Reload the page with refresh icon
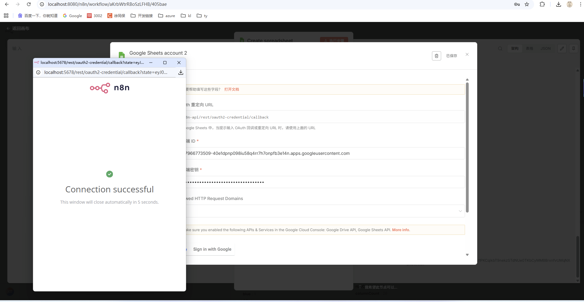Image resolution: width=584 pixels, height=302 pixels. [x=29, y=4]
